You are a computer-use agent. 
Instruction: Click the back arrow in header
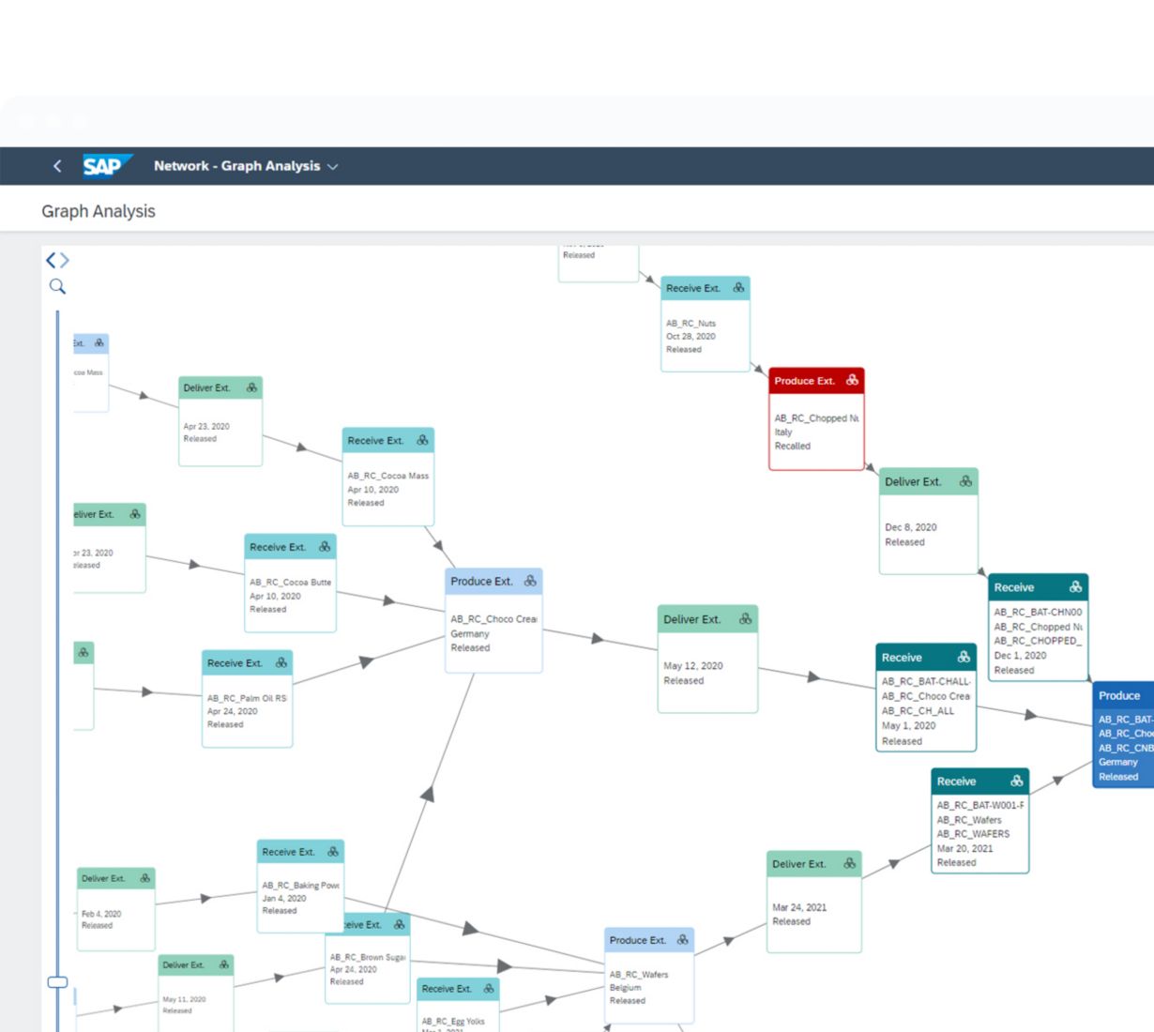coord(57,166)
